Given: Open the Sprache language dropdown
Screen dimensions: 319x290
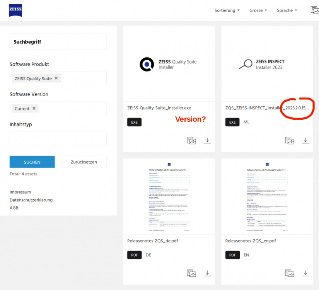Looking at the screenshot, I should tap(287, 10).
